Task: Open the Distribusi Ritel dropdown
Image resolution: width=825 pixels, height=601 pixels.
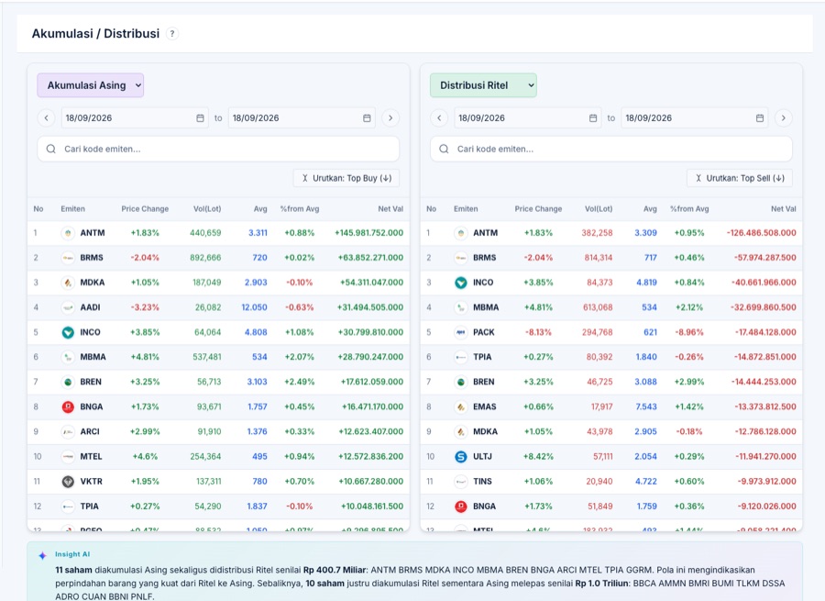Action: 483,85
